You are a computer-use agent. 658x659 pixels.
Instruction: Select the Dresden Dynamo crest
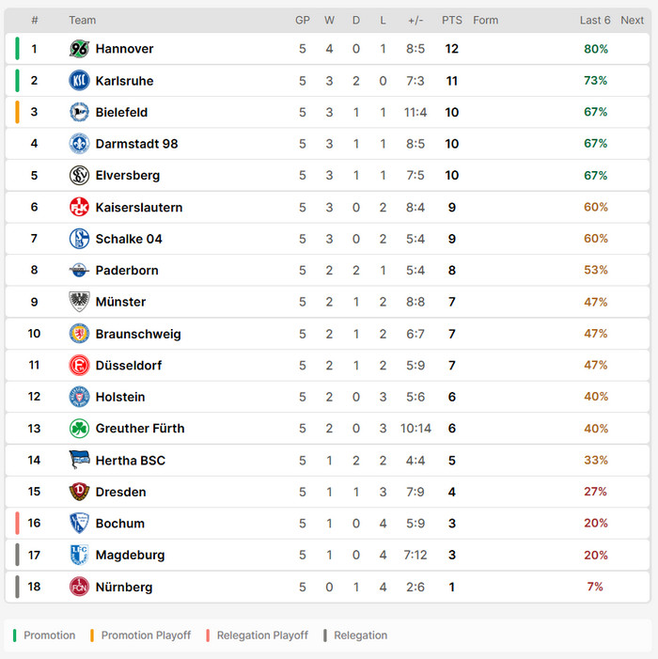pyautogui.click(x=79, y=492)
